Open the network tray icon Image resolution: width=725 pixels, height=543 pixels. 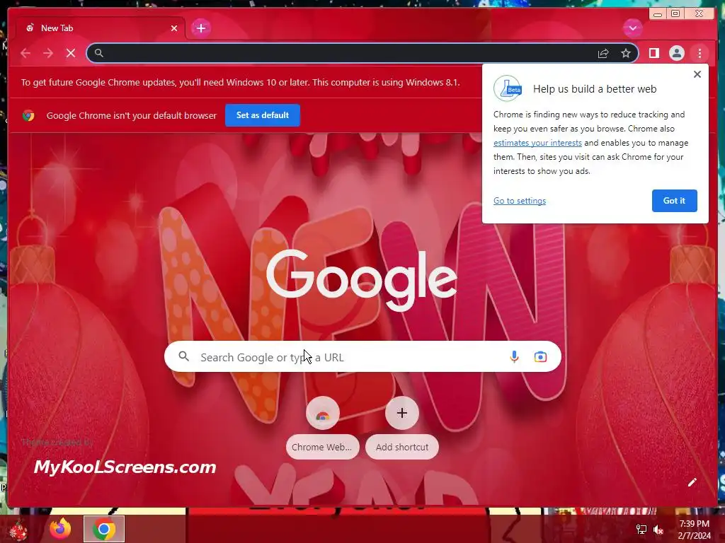coord(641,530)
